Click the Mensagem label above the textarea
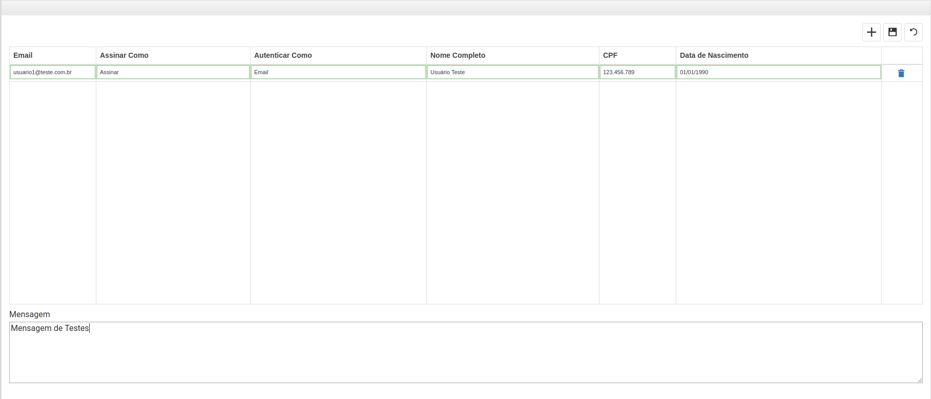Screen dimensions: 931x399 click(30, 314)
